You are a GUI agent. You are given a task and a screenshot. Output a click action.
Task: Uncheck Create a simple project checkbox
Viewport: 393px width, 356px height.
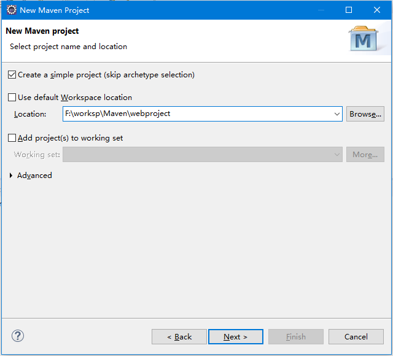point(12,75)
